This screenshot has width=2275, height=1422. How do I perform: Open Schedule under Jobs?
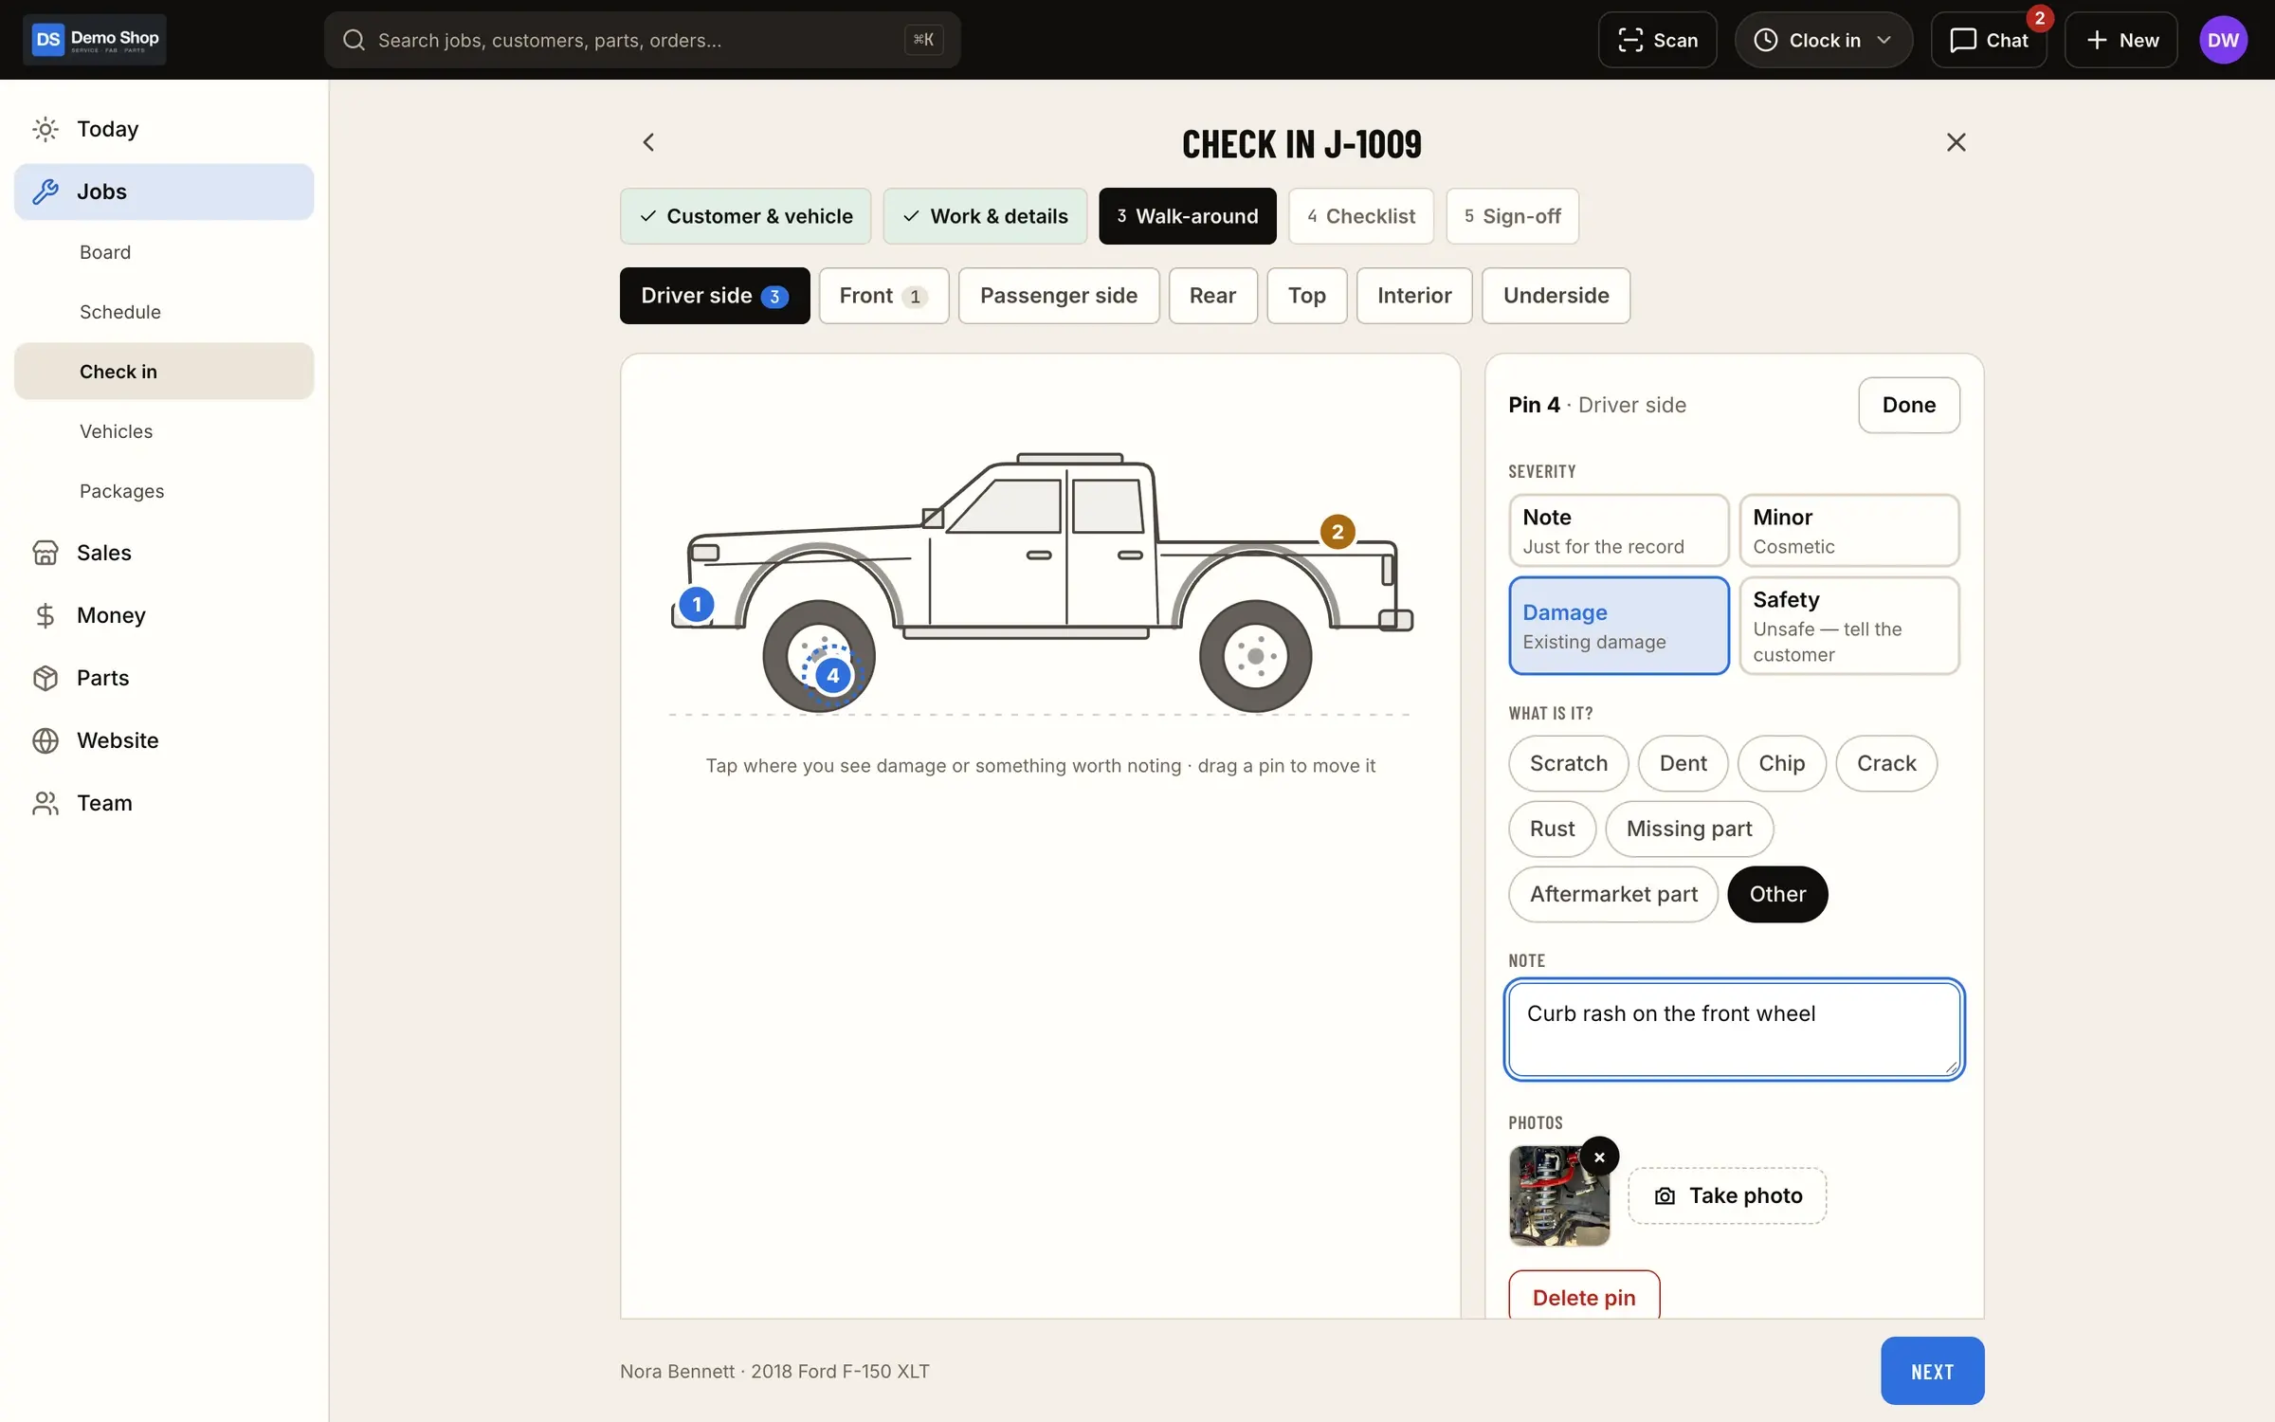click(164, 312)
